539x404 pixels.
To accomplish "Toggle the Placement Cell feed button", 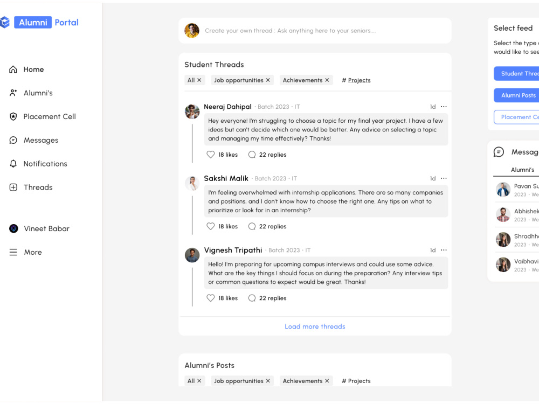I will 516,117.
